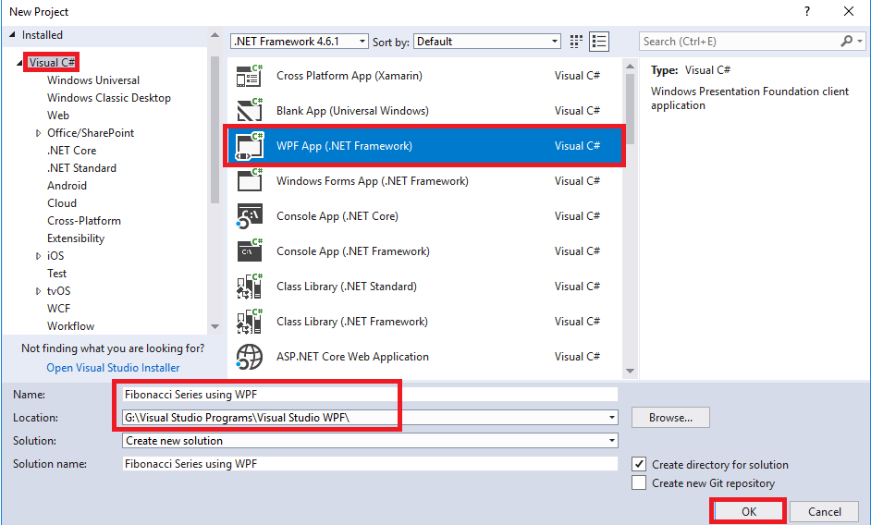The image size is (871, 525).
Task: Click the search magnifier icon
Action: tap(846, 41)
